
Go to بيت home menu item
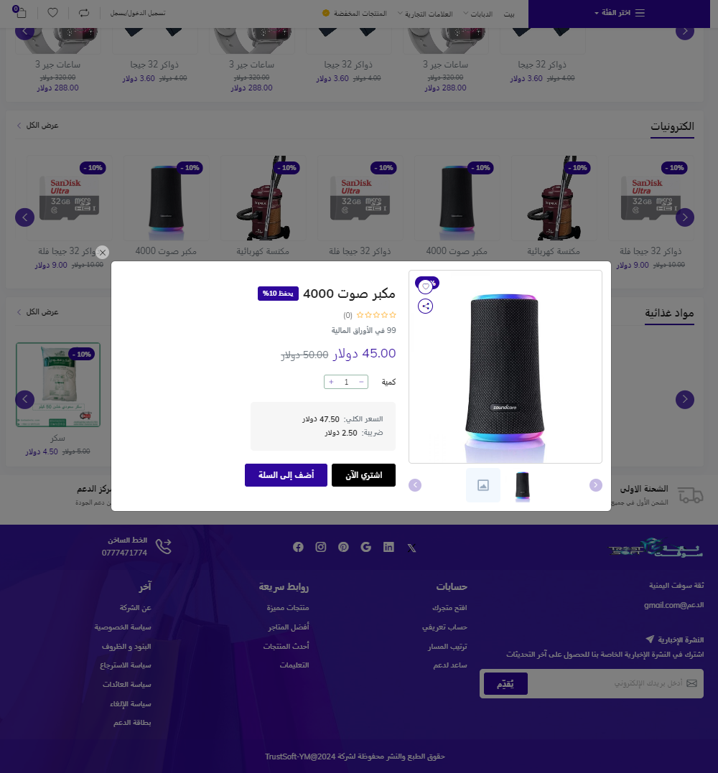pyautogui.click(x=509, y=14)
